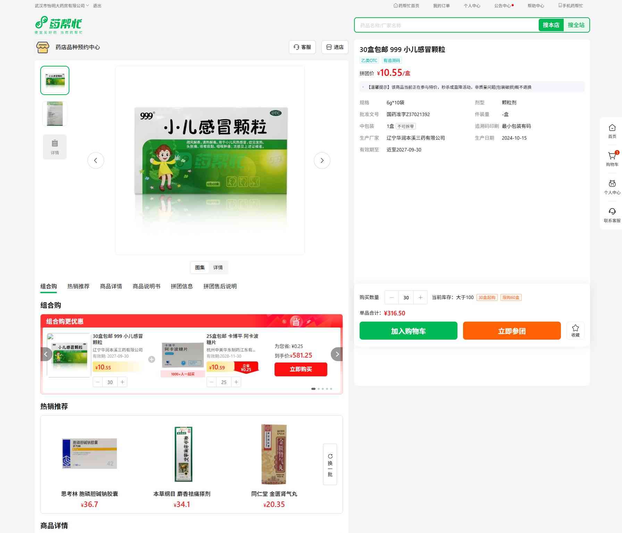Screen dimensions: 622x533
Task: Go back in combo deals carousel with left chevron
Action: 46,354
